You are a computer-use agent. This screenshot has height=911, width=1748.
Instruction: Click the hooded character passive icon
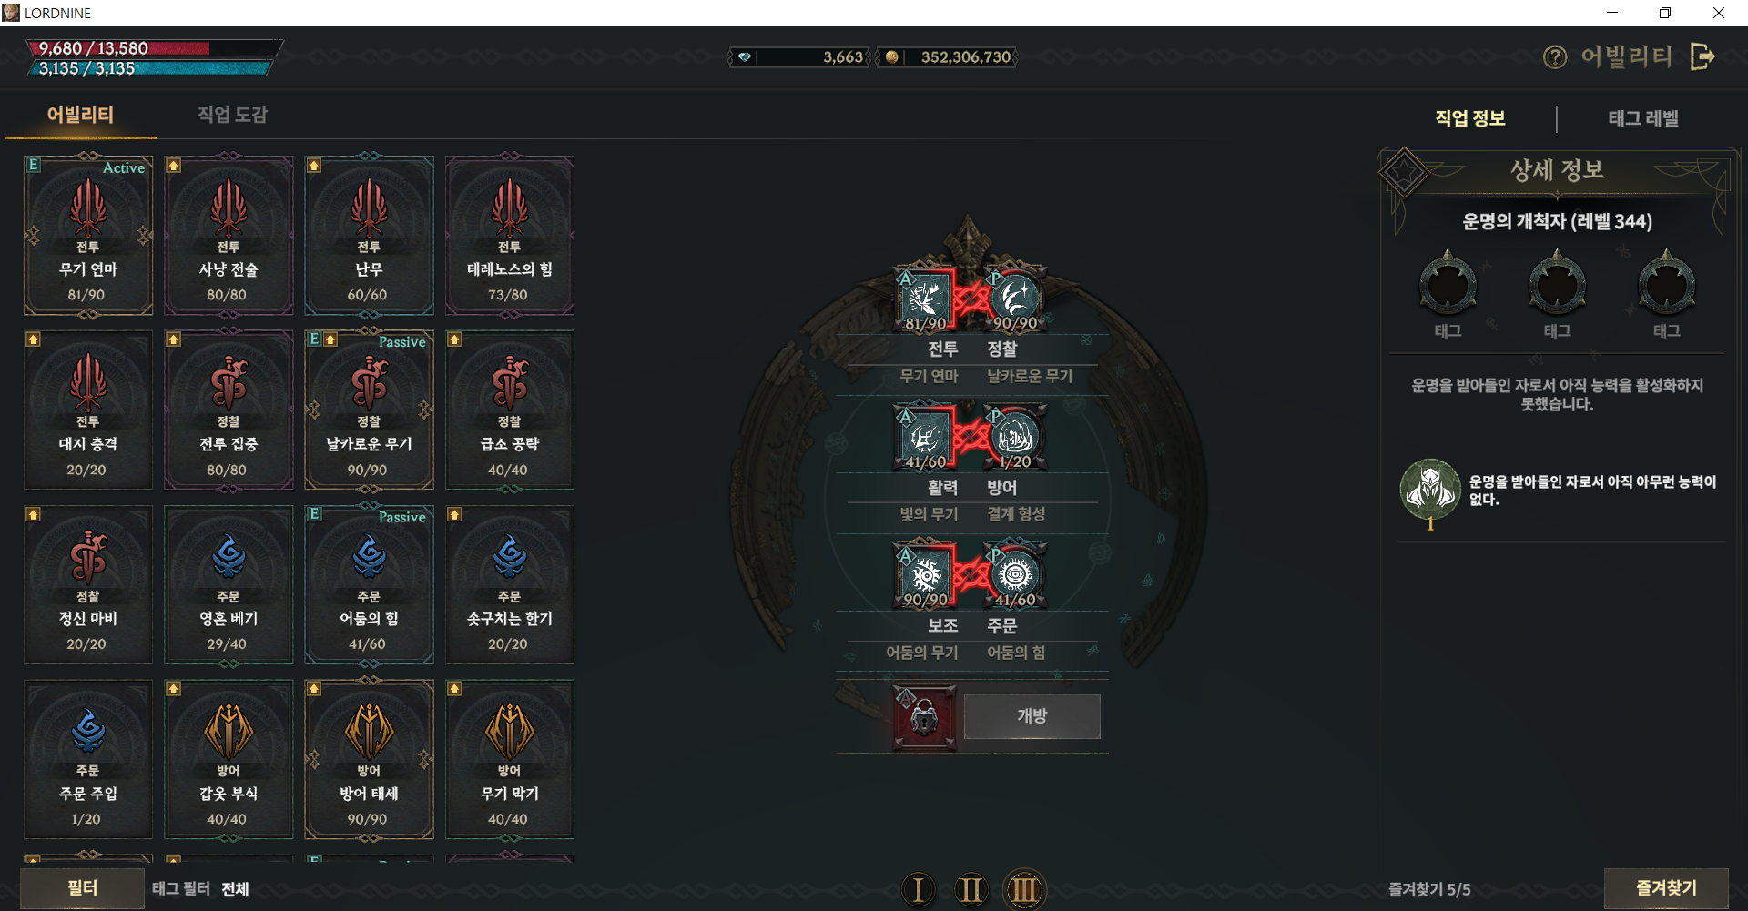tap(1430, 489)
